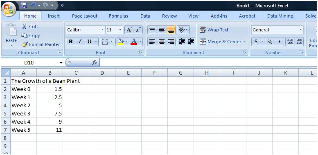Increase font size with Grow Font
Viewport: 318px width, 155px height.
point(129,30)
